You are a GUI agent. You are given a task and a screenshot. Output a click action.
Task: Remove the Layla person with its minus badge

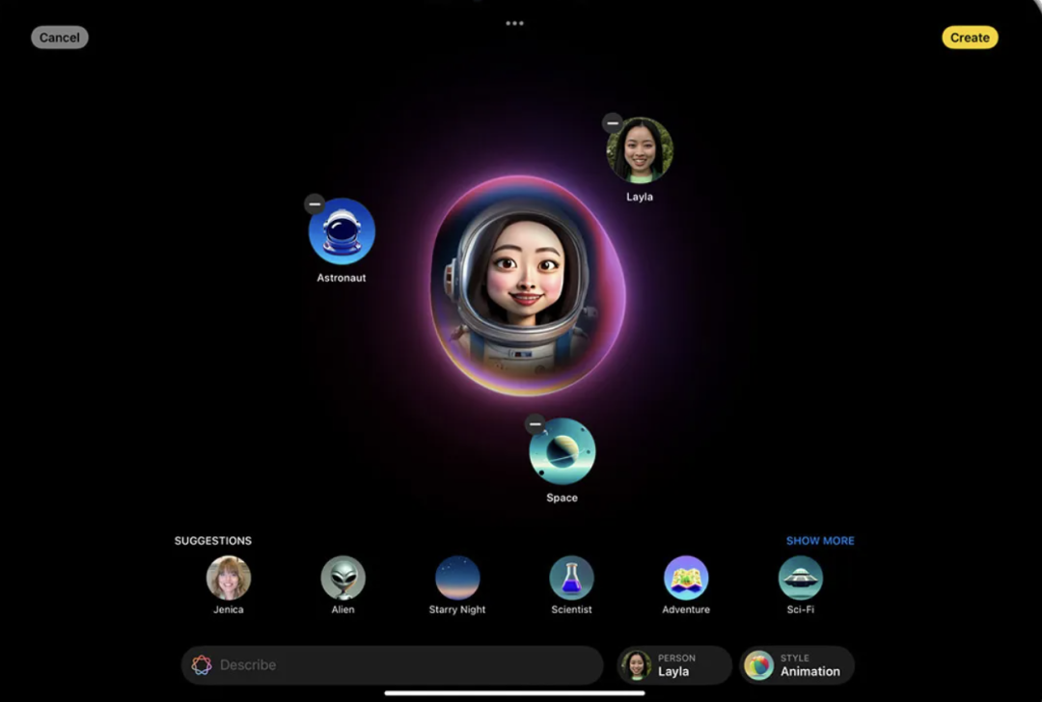[x=612, y=122]
